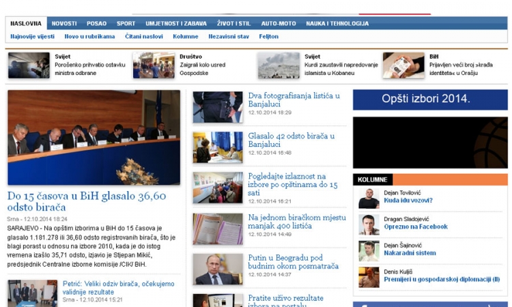Click the Kobane smoke thumbnail
Image resolution: width=512 pixels, height=307 pixels.
click(x=279, y=65)
